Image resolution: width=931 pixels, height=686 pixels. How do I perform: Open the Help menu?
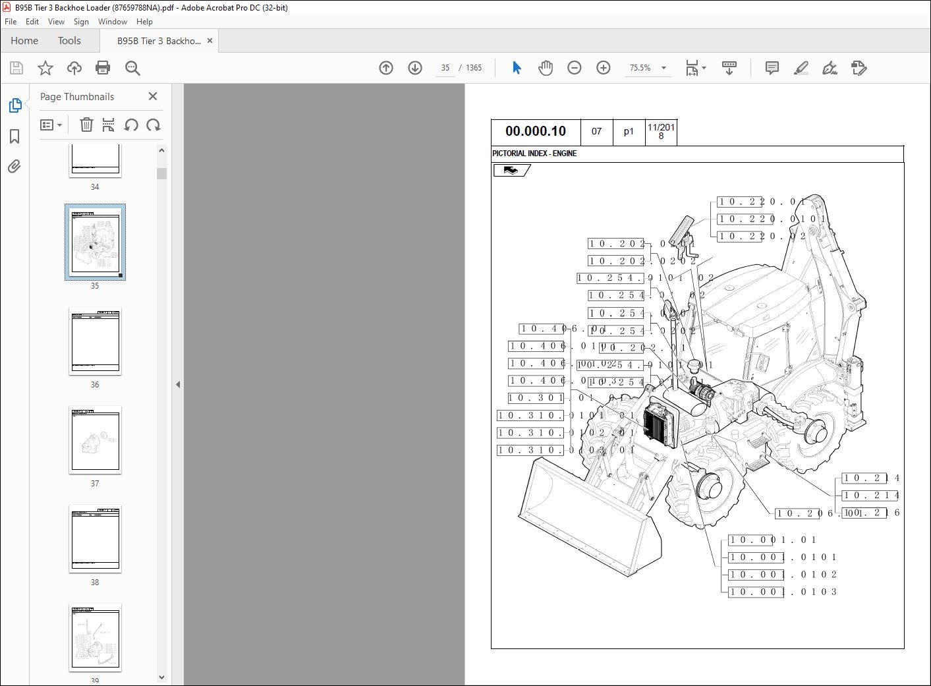click(x=144, y=22)
